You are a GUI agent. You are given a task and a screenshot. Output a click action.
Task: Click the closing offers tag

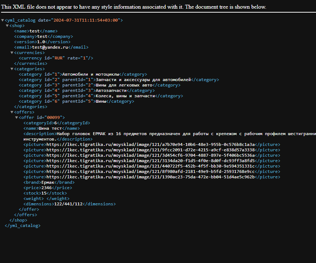[x=26, y=215]
